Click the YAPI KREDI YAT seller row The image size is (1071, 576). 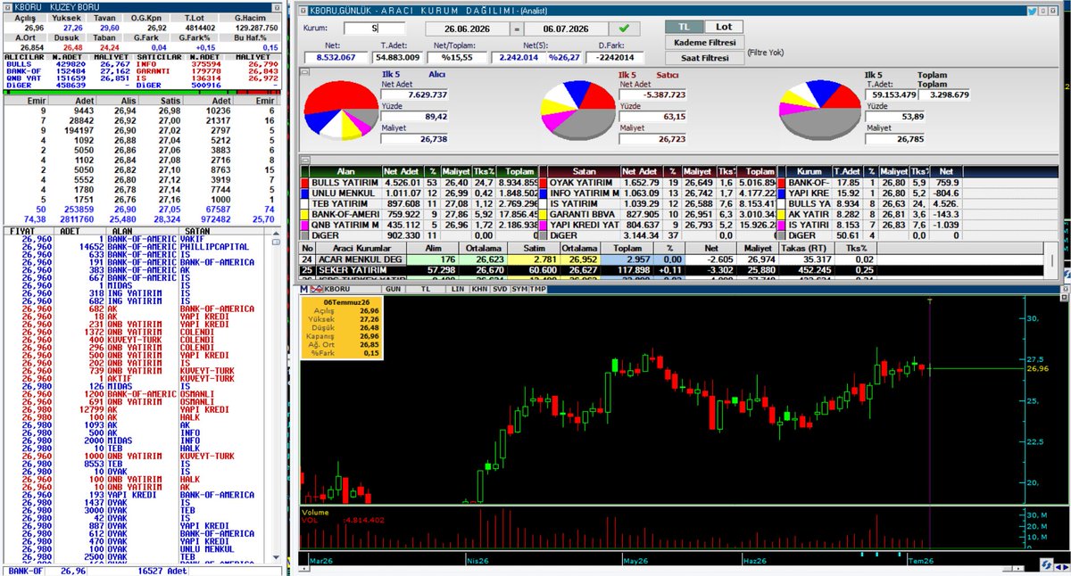(x=657, y=224)
